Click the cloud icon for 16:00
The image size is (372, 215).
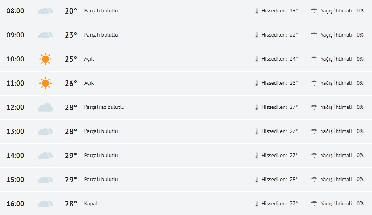[x=45, y=204]
